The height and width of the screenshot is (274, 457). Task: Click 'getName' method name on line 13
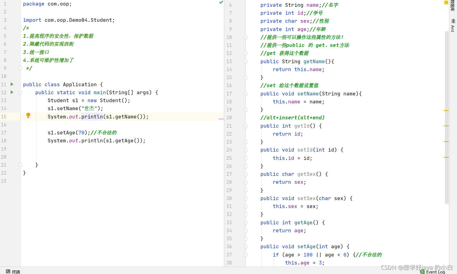click(x=314, y=62)
